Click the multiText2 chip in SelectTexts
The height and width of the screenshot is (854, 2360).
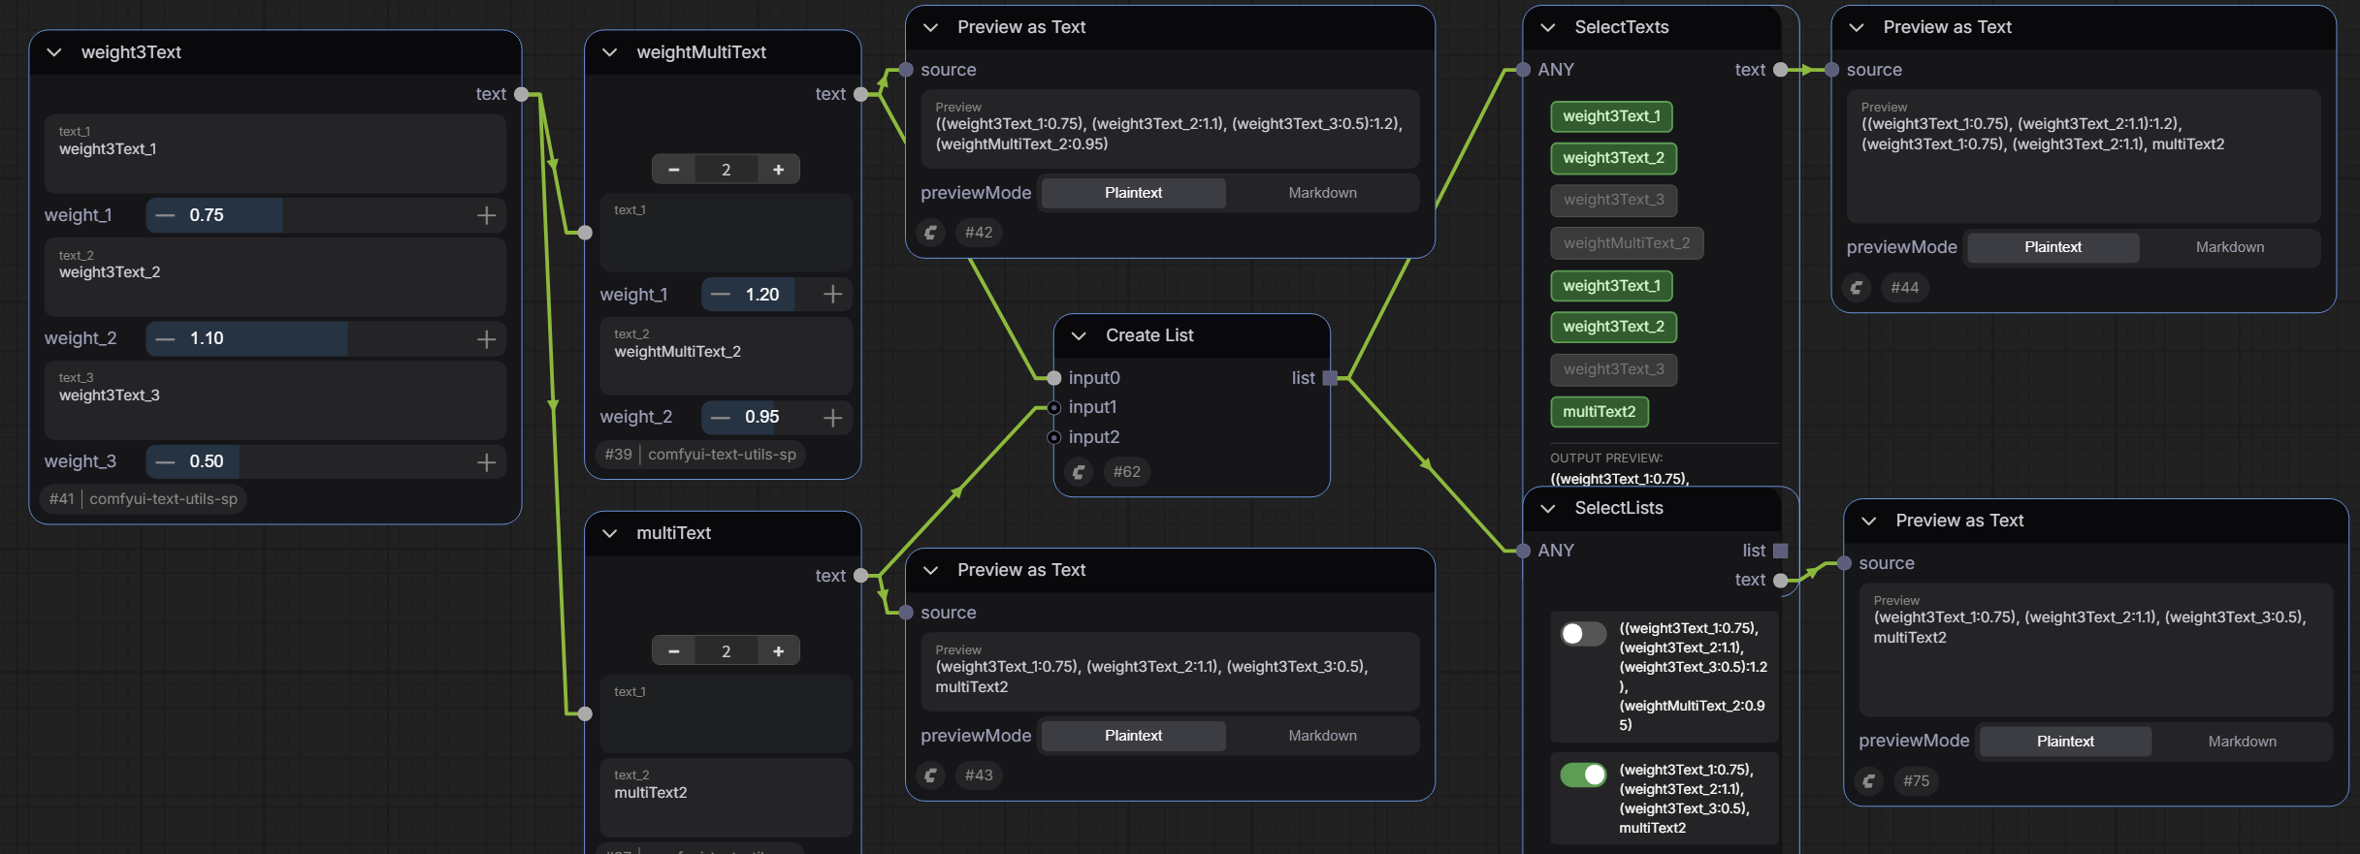pyautogui.click(x=1599, y=412)
